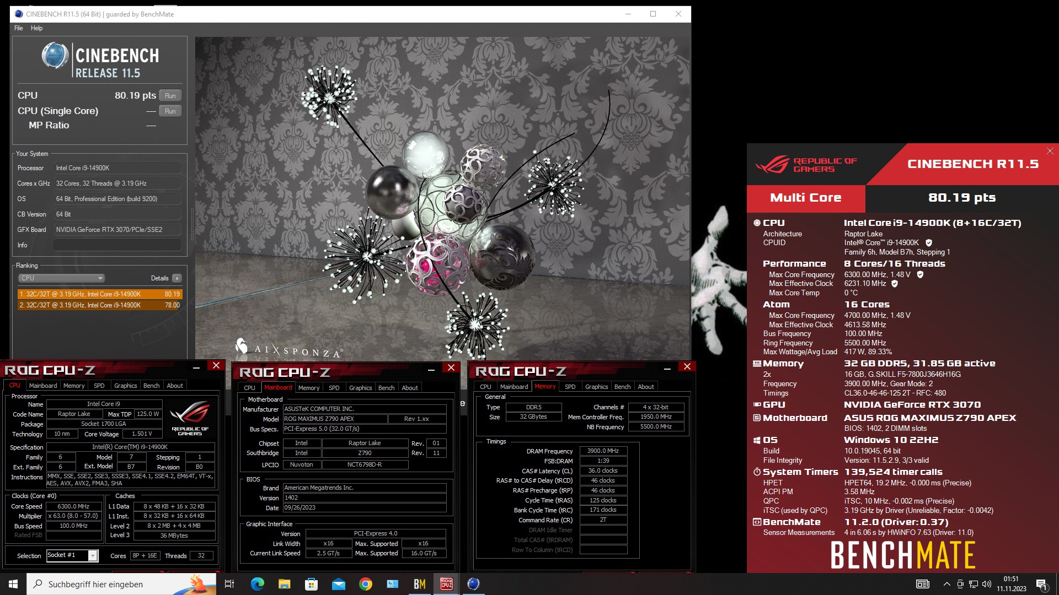Open SPD tab in right CPU-Z window
The height and width of the screenshot is (595, 1059).
pyautogui.click(x=570, y=387)
